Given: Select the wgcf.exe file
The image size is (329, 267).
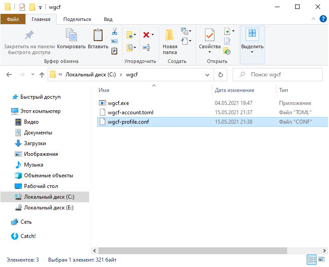Looking at the screenshot, I should click(118, 103).
